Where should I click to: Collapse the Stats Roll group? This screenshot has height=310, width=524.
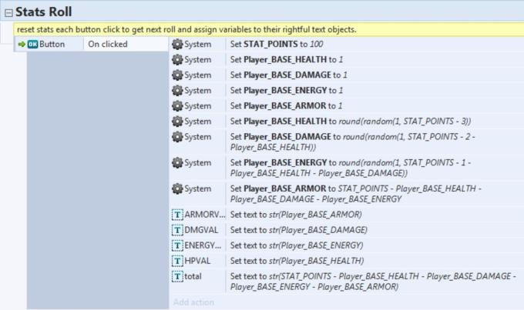(x=8, y=12)
